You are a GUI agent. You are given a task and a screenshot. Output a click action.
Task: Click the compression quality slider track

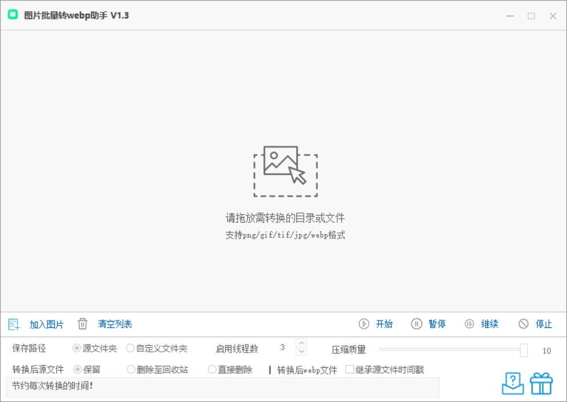pyautogui.click(x=450, y=349)
